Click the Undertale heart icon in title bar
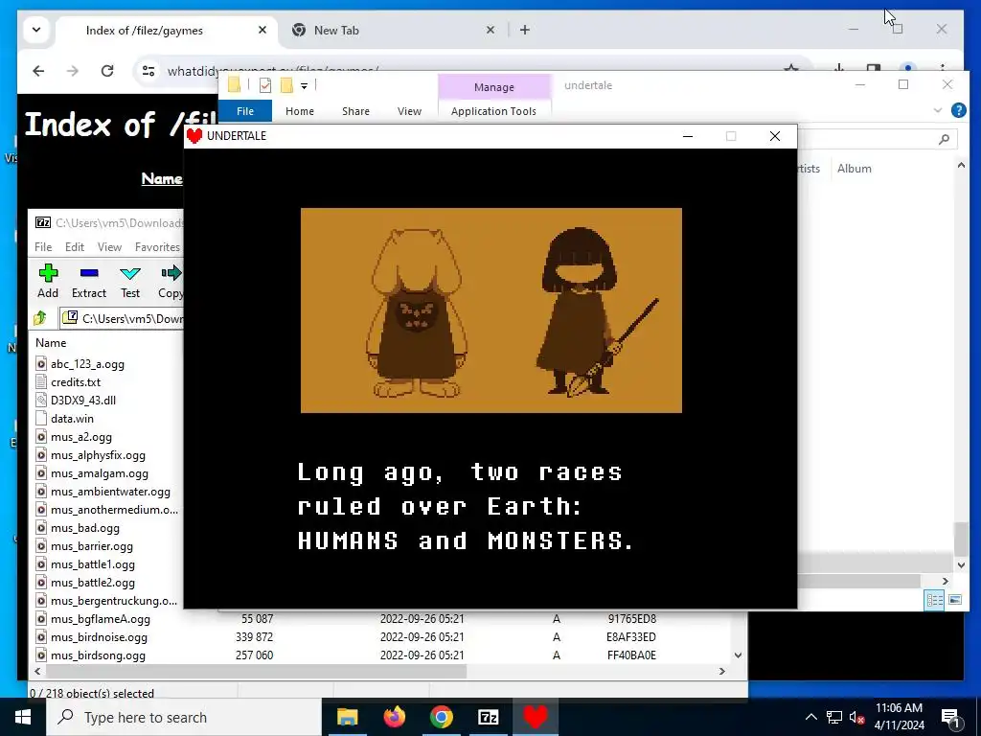 pyautogui.click(x=194, y=136)
